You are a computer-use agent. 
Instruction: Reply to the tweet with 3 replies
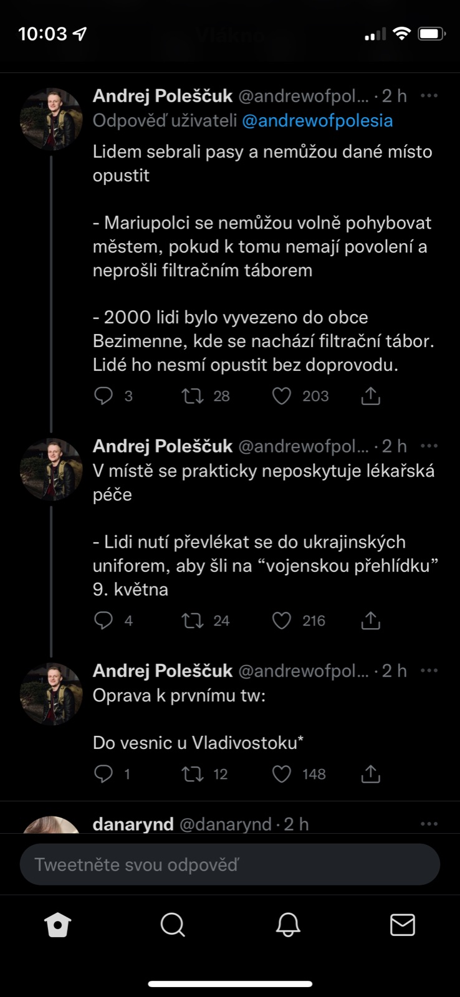[x=103, y=396]
